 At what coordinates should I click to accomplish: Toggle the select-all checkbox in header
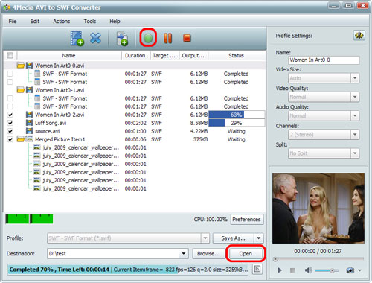click(x=10, y=55)
